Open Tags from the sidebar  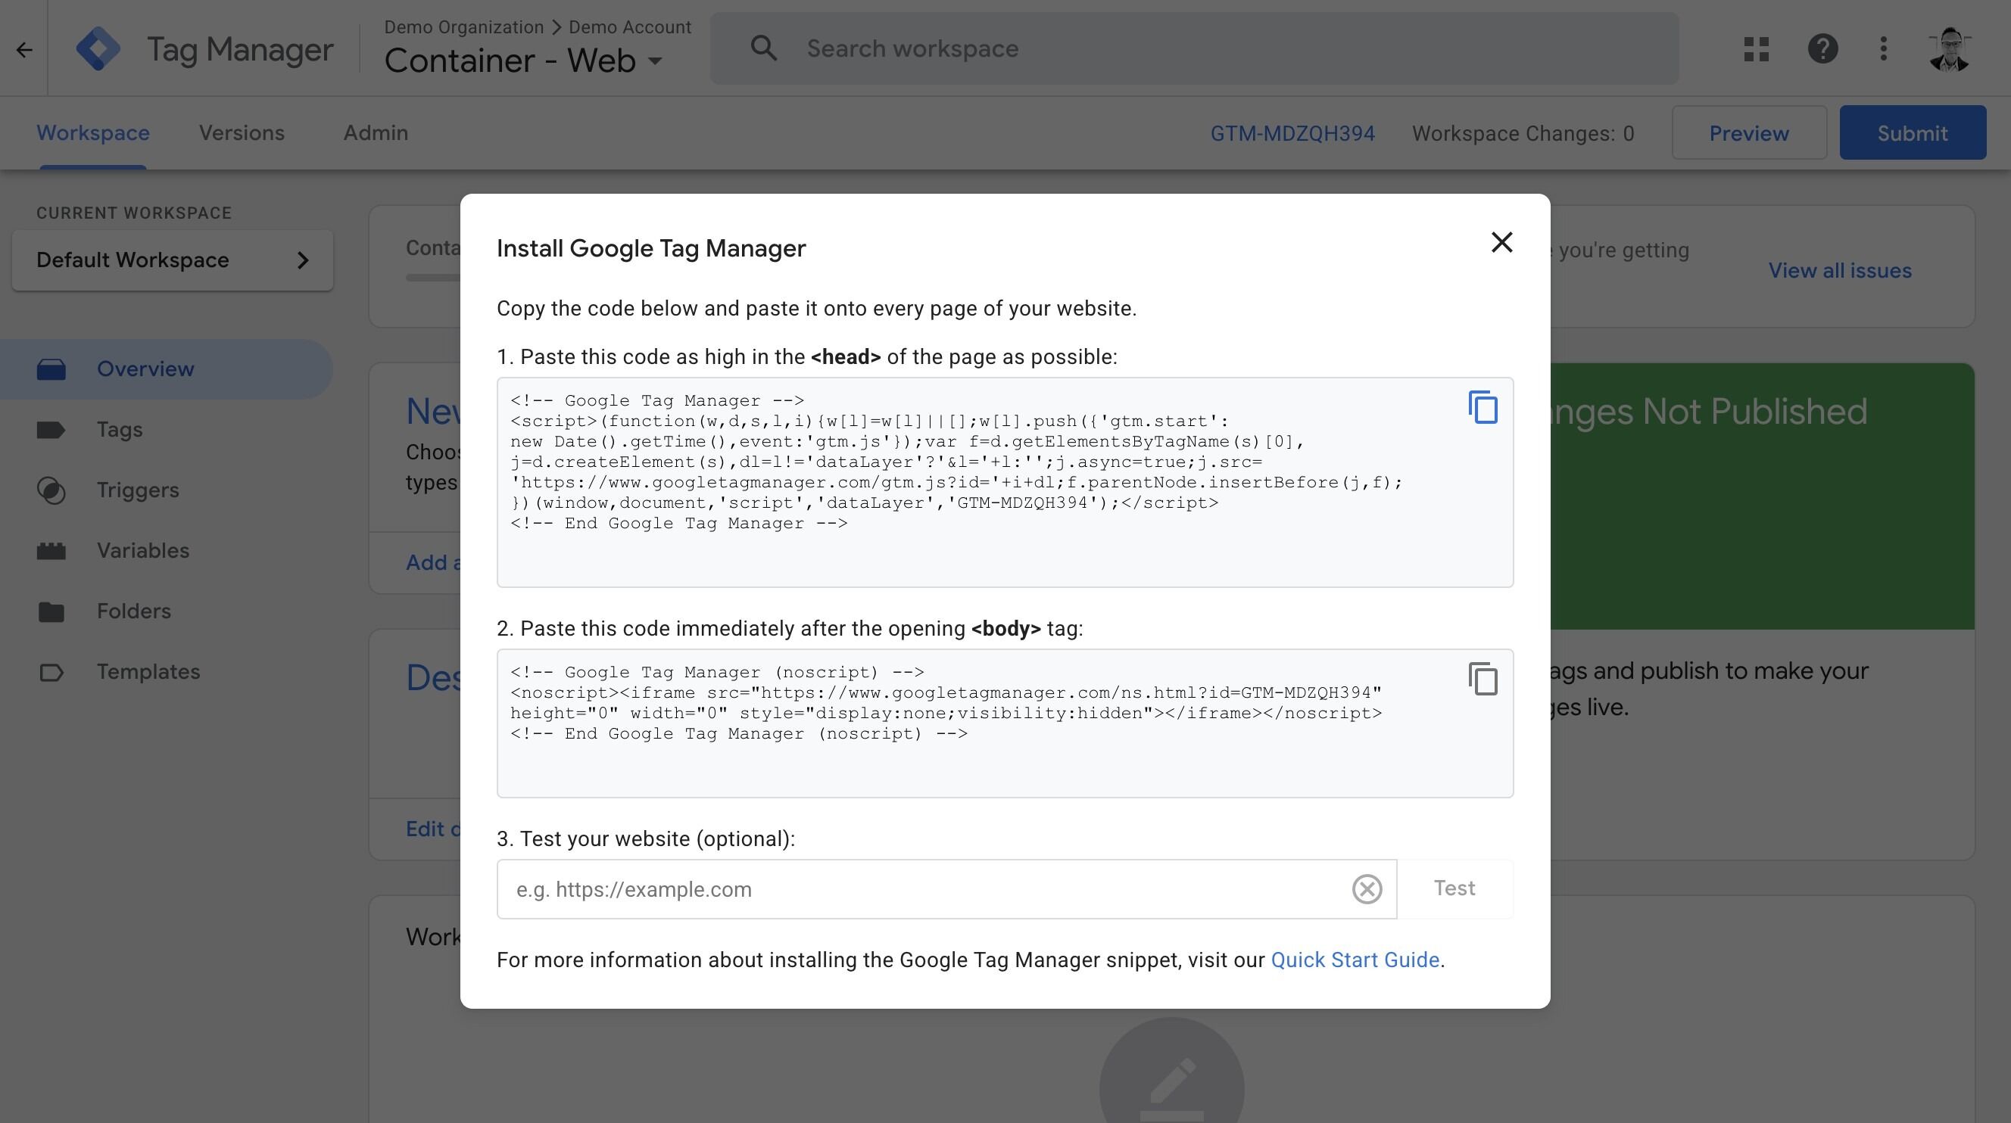119,428
